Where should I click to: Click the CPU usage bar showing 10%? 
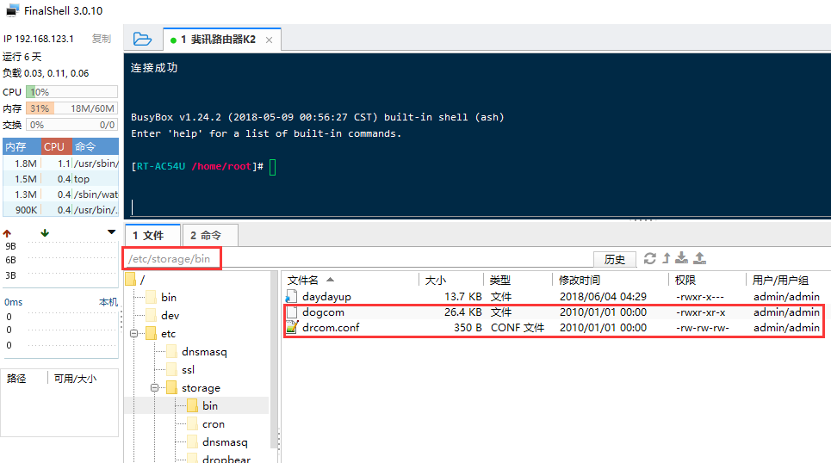coord(71,91)
